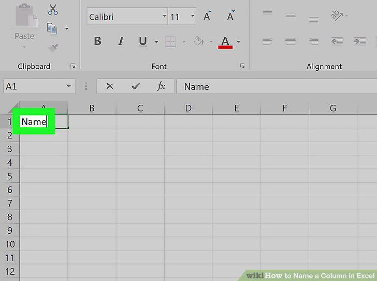Open Calibri font name dropdown
Viewport: 377px width, 281px height.
[165, 16]
